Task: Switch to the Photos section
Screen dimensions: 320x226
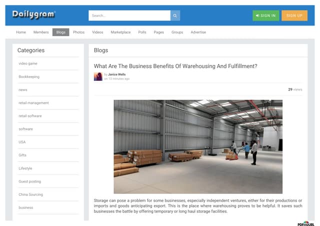Action: [78, 32]
